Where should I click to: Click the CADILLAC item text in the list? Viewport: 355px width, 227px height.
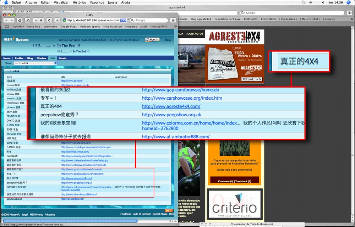(x=12, y=156)
